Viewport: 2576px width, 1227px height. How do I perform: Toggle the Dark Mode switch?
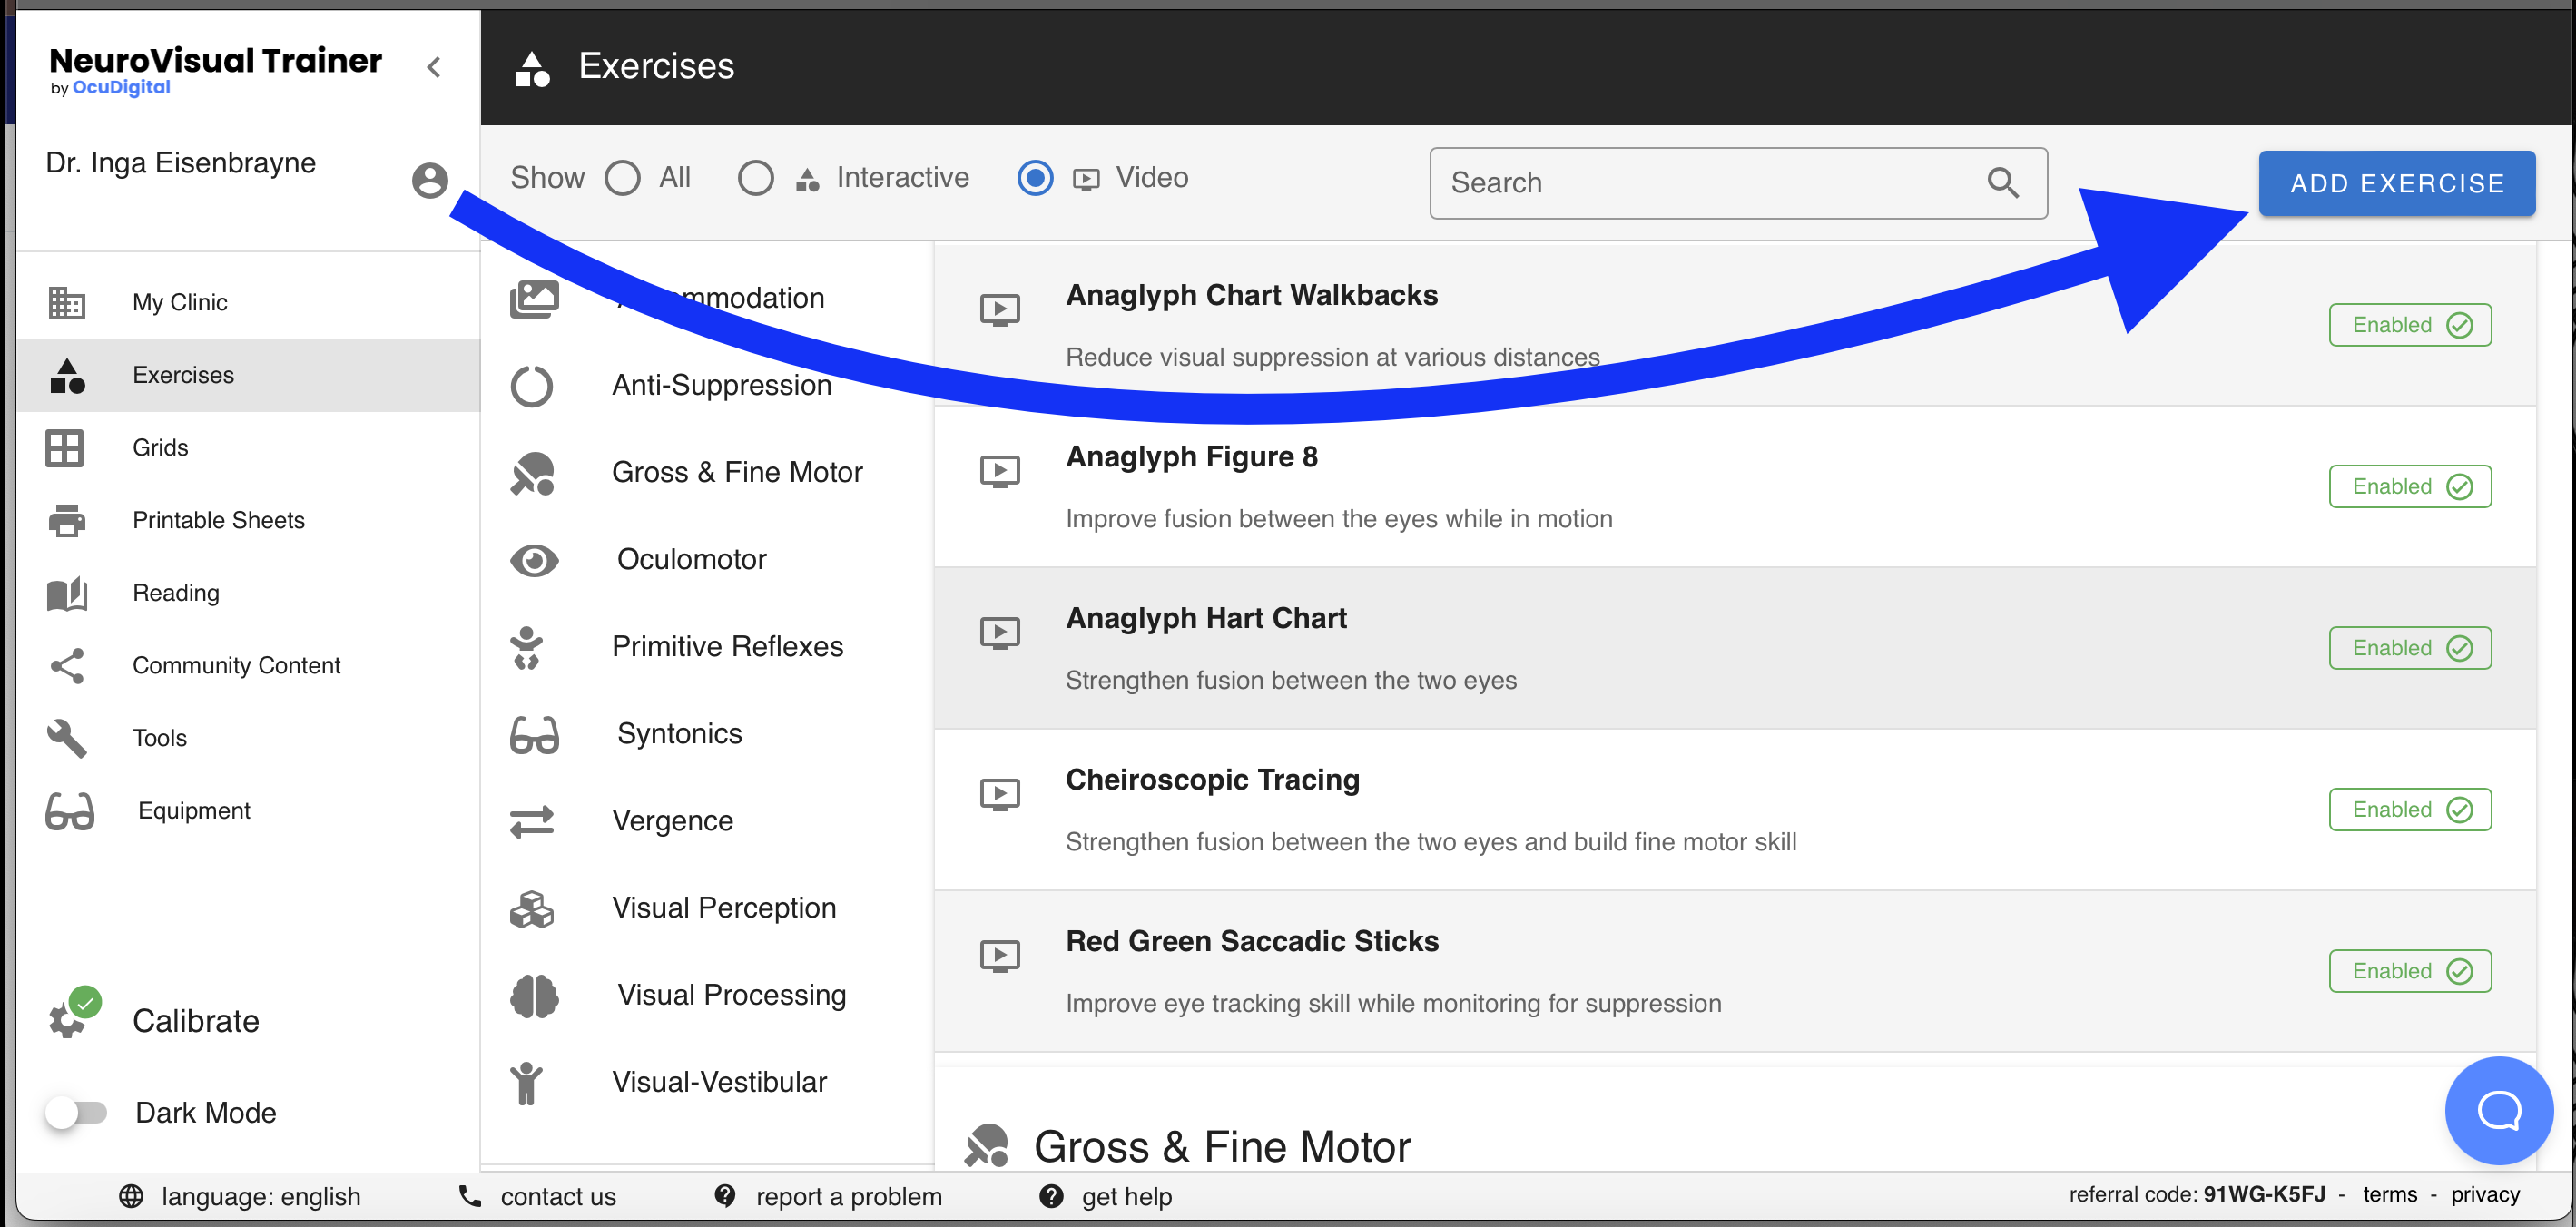tap(77, 1112)
